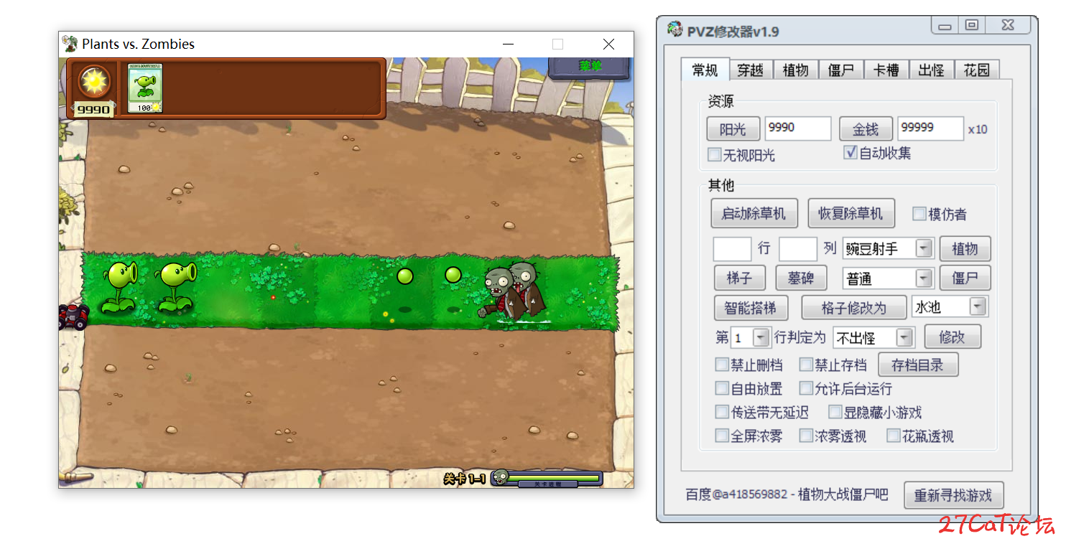Enable the 模仿者 checkbox
The height and width of the screenshot is (554, 1066).
click(919, 214)
